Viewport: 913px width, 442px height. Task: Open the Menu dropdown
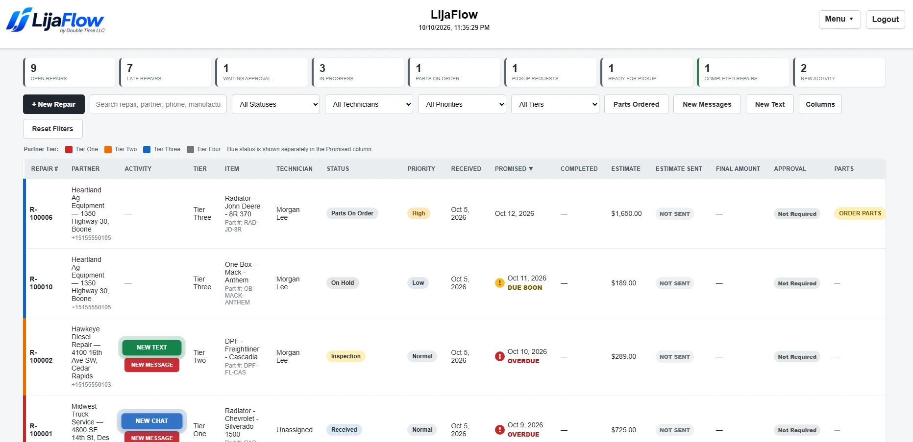(839, 19)
